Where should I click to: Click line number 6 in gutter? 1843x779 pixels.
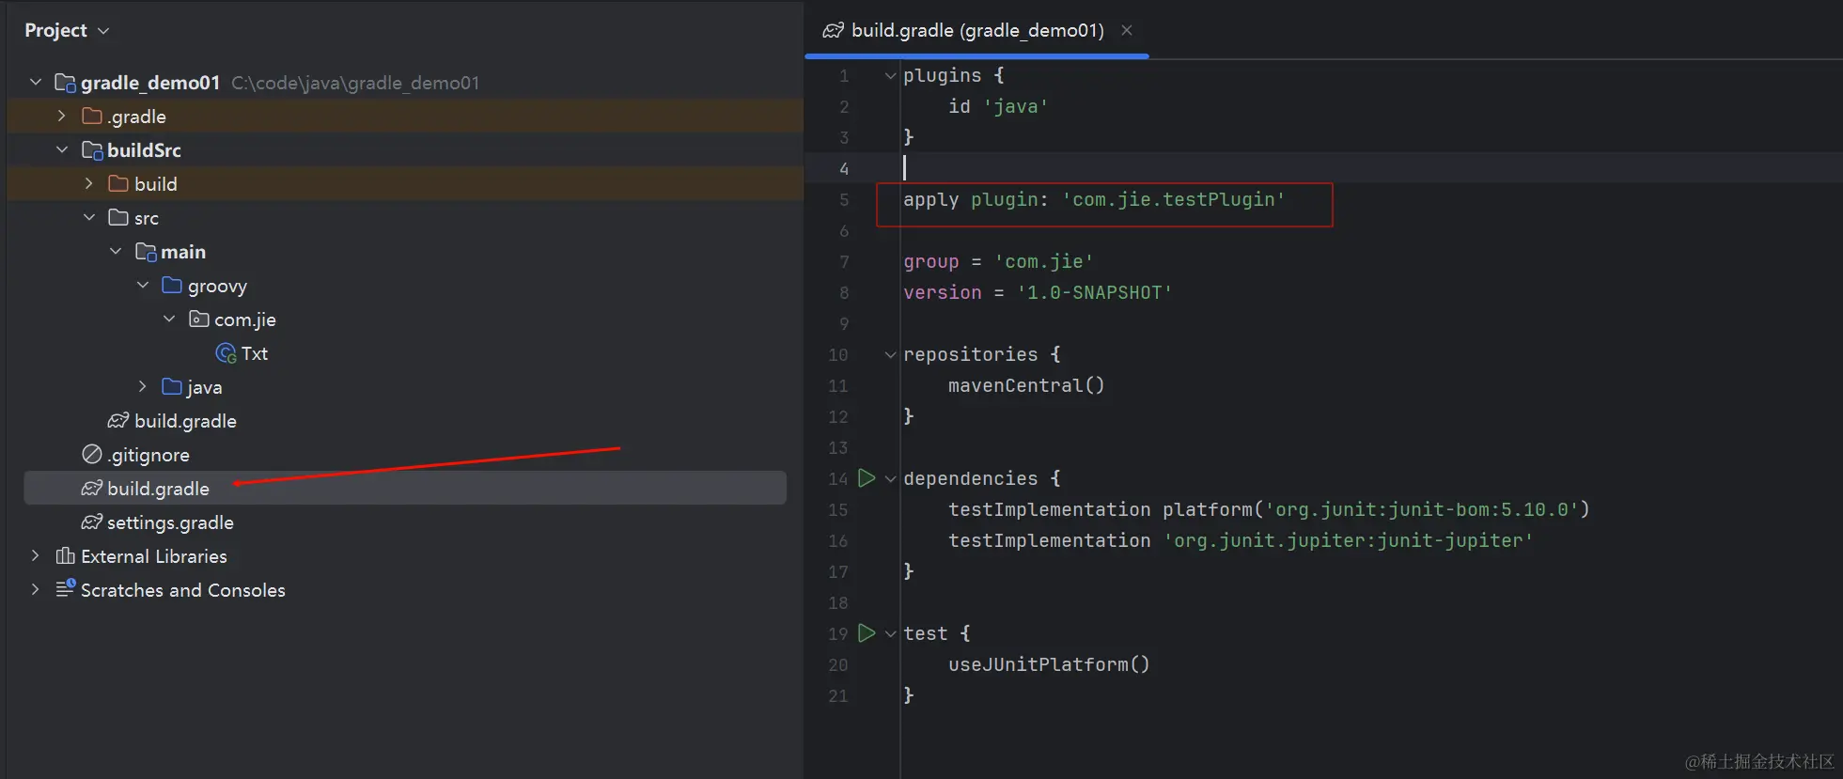(x=844, y=231)
